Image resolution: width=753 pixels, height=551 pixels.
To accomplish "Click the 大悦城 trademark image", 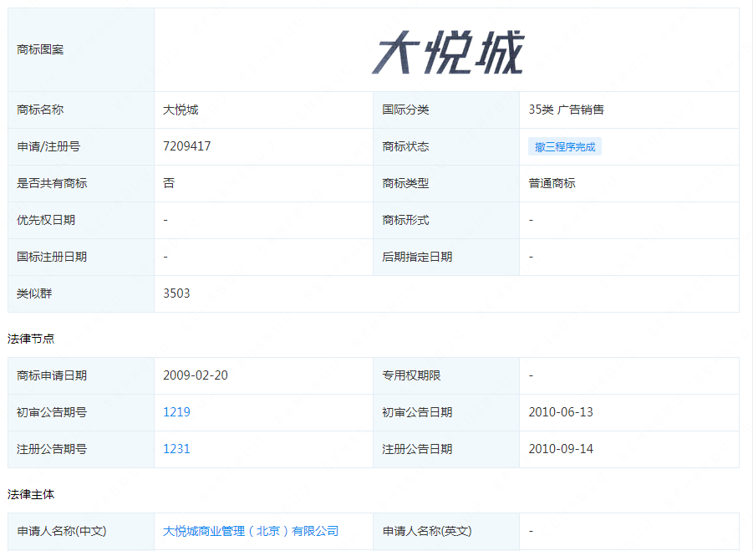I will tap(448, 52).
